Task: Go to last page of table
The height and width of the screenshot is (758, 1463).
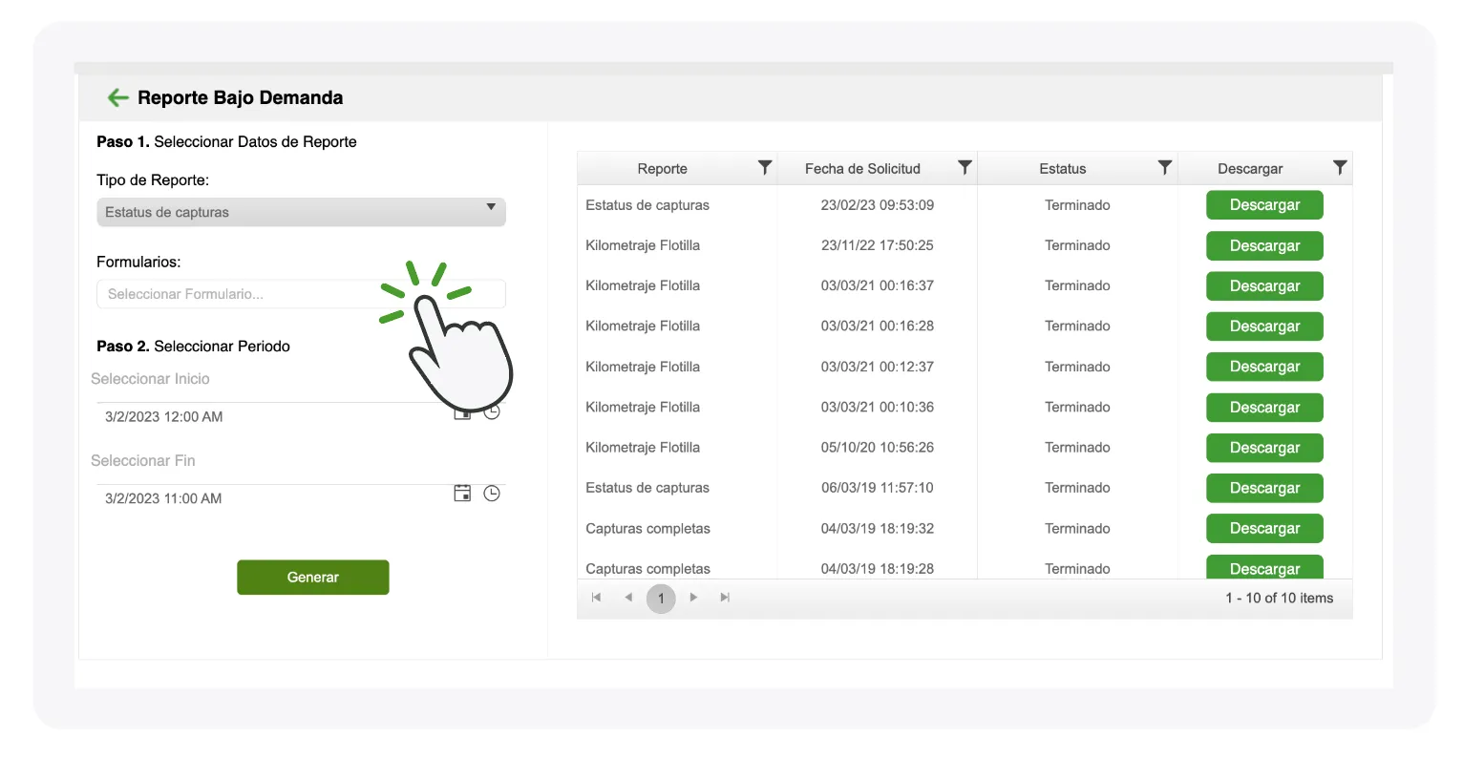Action: [725, 598]
